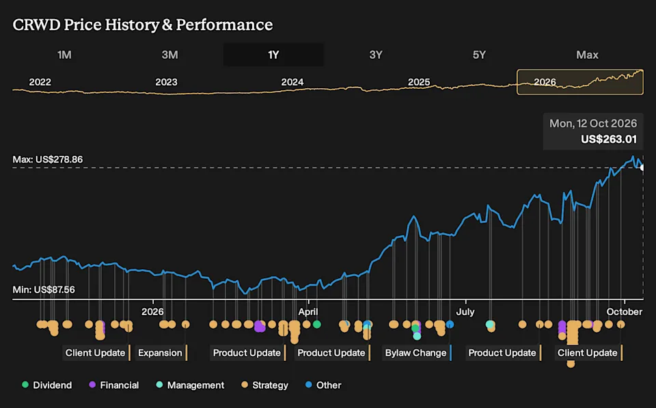Click the 2024 label in the overview strip

pyautogui.click(x=292, y=82)
